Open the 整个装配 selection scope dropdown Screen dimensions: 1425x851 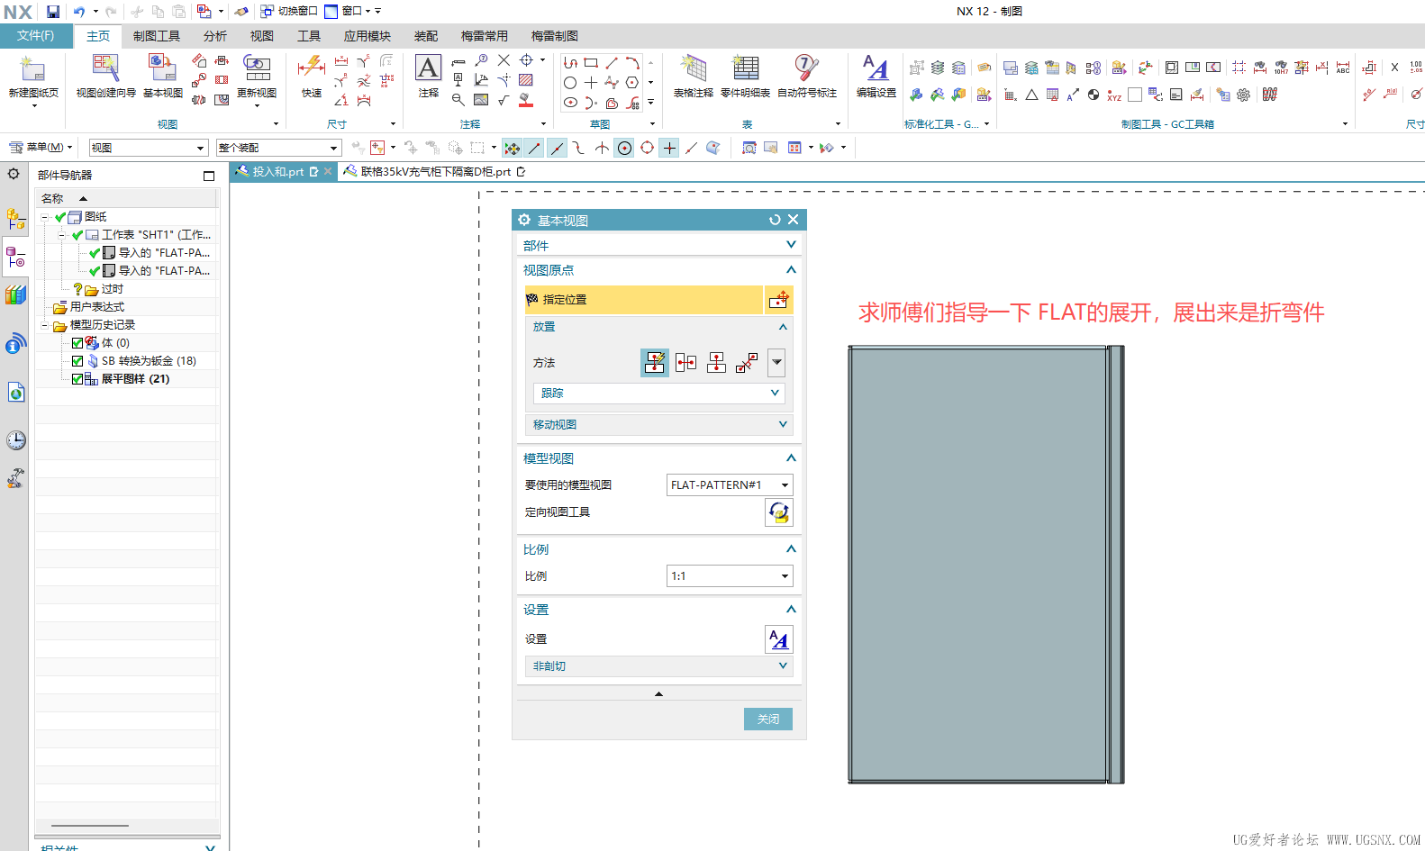coord(278,148)
